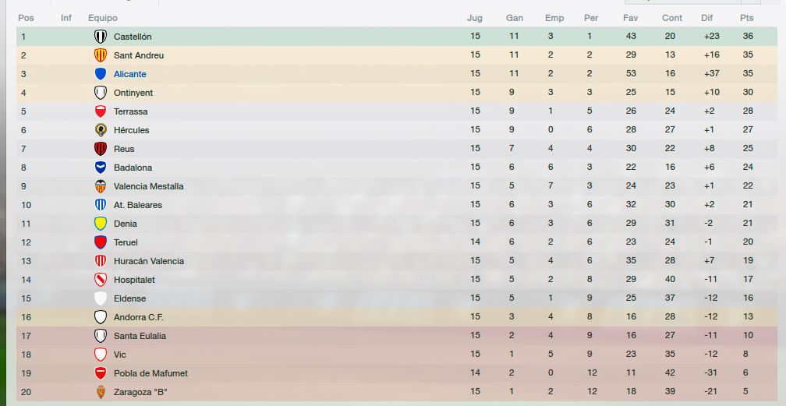
Task: Click the Denia yellow shield icon
Action: coord(101,224)
